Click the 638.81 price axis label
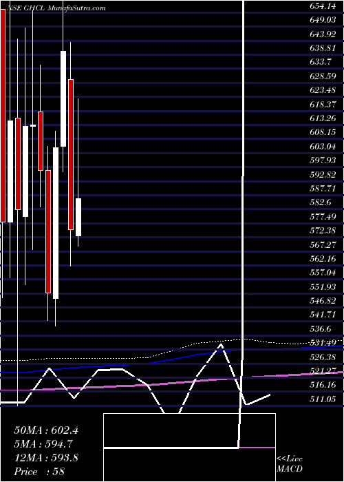 [x=323, y=48]
